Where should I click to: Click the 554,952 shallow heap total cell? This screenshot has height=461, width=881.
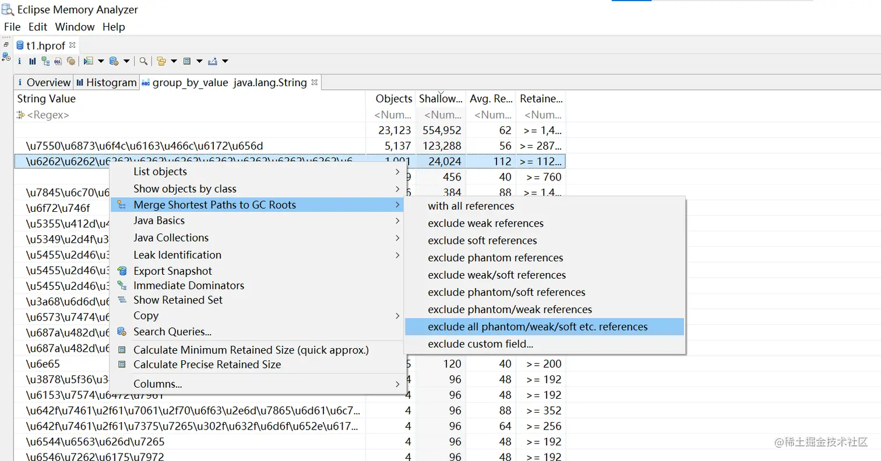pyautogui.click(x=441, y=130)
